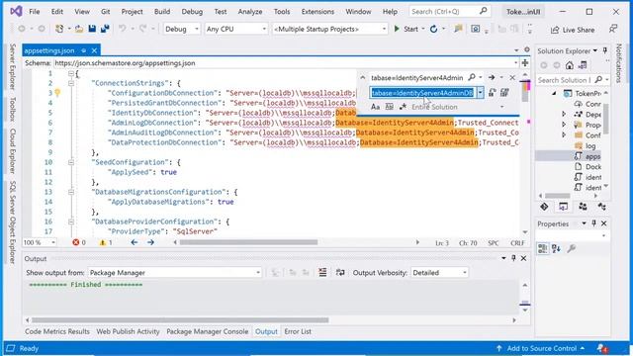Click the lightbulb quick action on line 3
This screenshot has height=356, width=633.
pyautogui.click(x=57, y=93)
